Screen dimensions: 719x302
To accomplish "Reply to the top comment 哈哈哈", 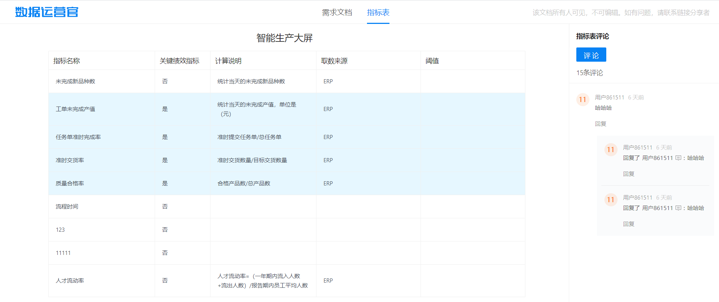I will 601,124.
